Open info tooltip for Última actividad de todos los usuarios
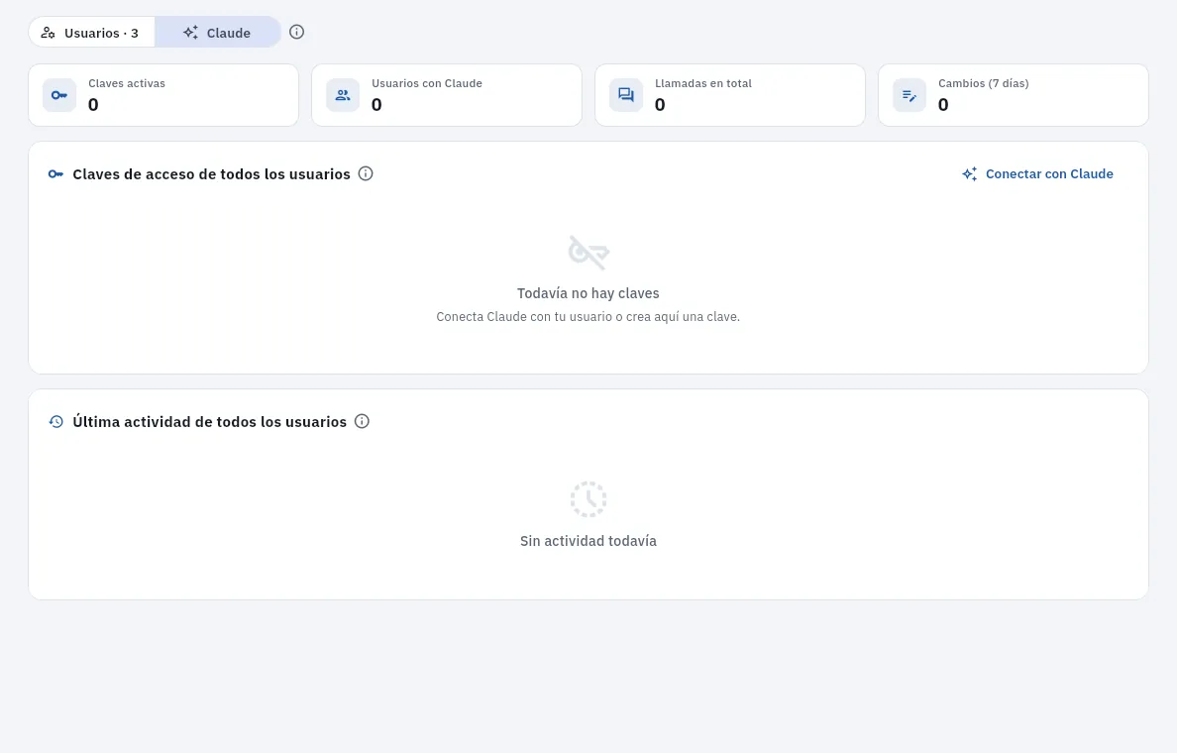Screen dimensions: 1177x753 click(362, 421)
